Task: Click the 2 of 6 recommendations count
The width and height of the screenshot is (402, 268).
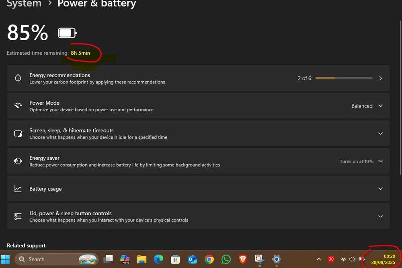Action: (x=304, y=78)
